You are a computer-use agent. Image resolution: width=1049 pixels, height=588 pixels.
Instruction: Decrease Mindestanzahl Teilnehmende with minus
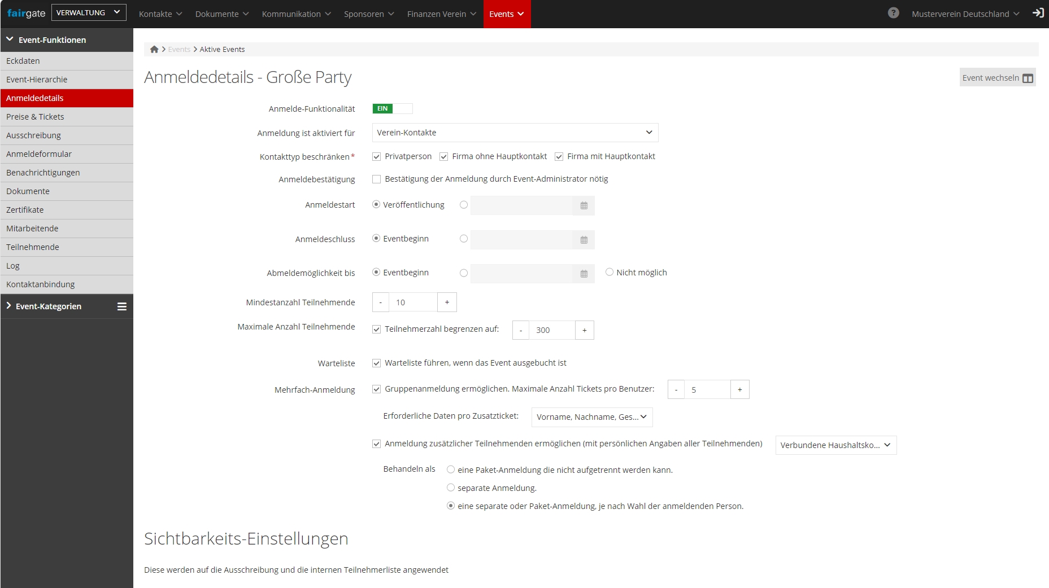click(x=381, y=302)
